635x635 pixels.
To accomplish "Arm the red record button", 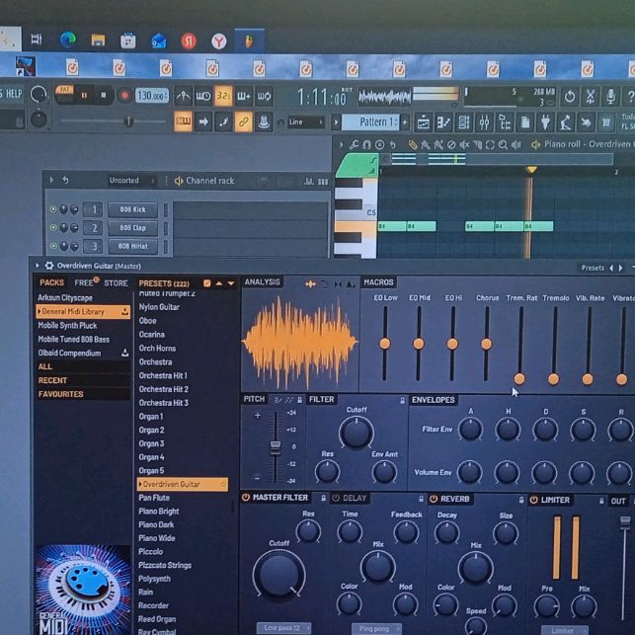I will pos(124,96).
